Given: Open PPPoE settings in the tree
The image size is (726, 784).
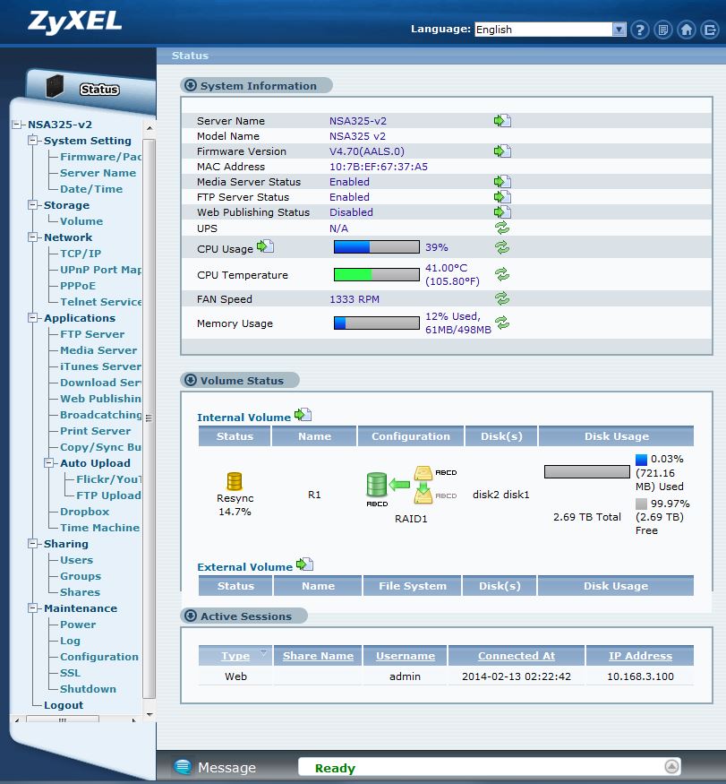Looking at the screenshot, I should coord(78,286).
